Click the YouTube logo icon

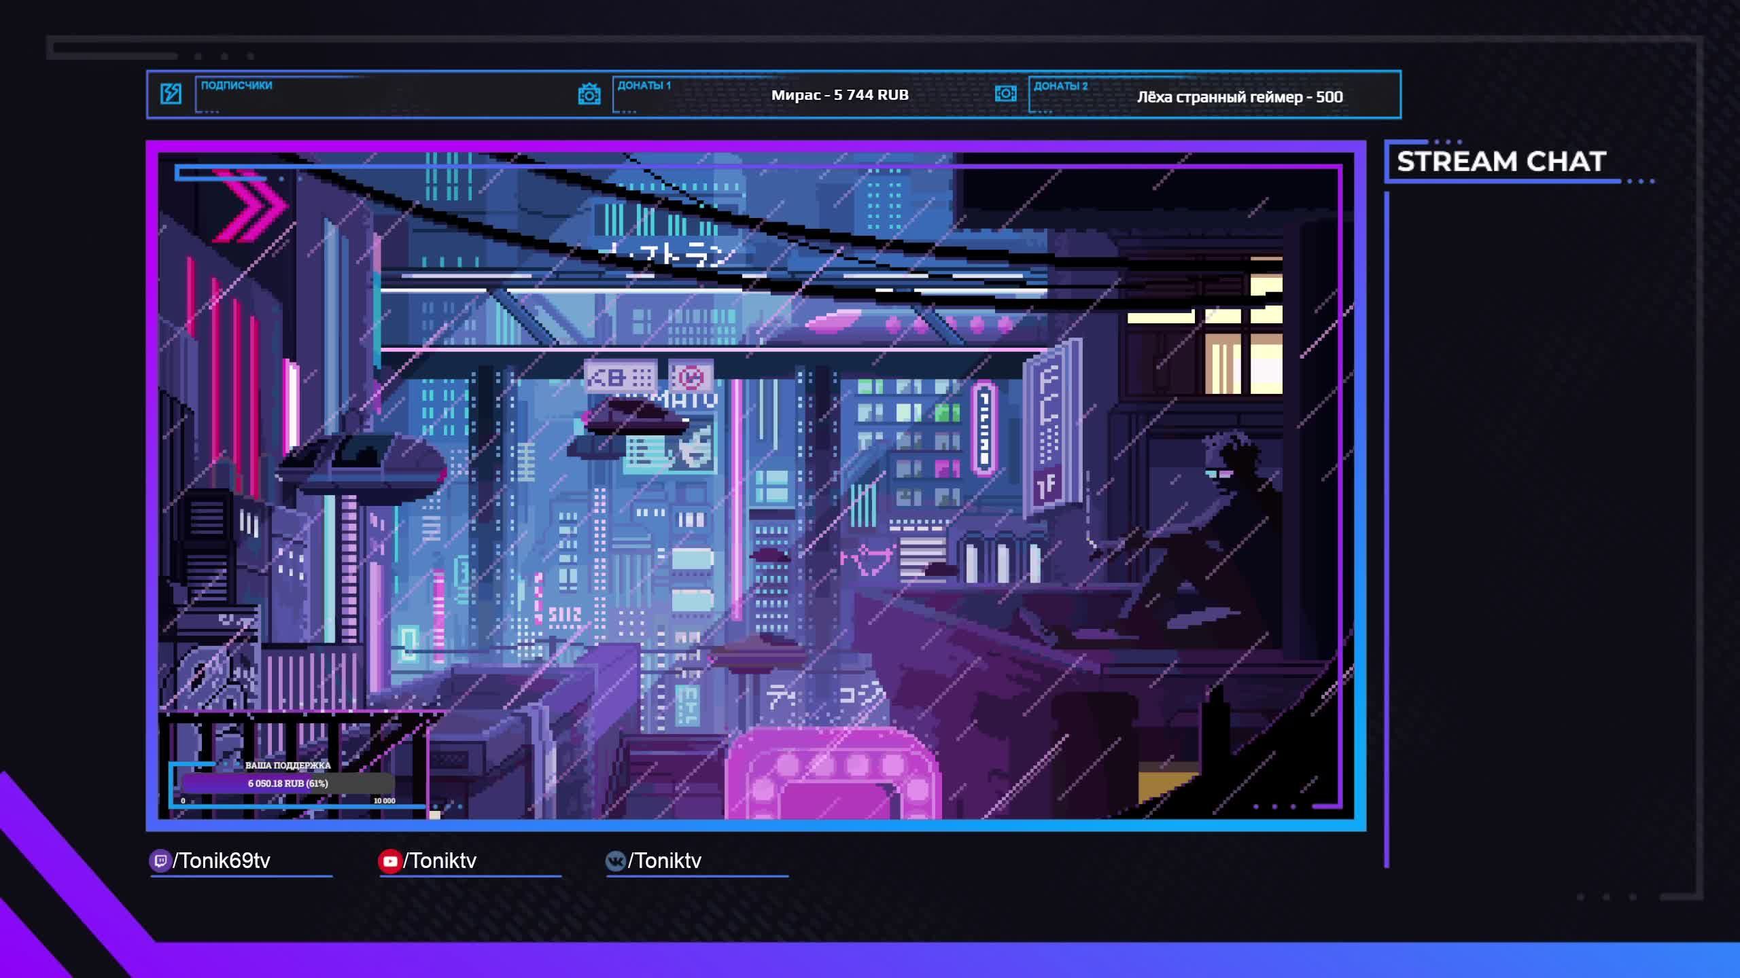coord(389,861)
